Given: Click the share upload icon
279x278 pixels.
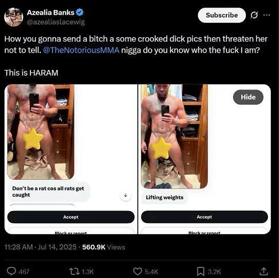Looking at the screenshot, I should coord(263,271).
